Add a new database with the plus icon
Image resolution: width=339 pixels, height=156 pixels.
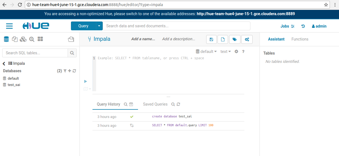point(70,71)
